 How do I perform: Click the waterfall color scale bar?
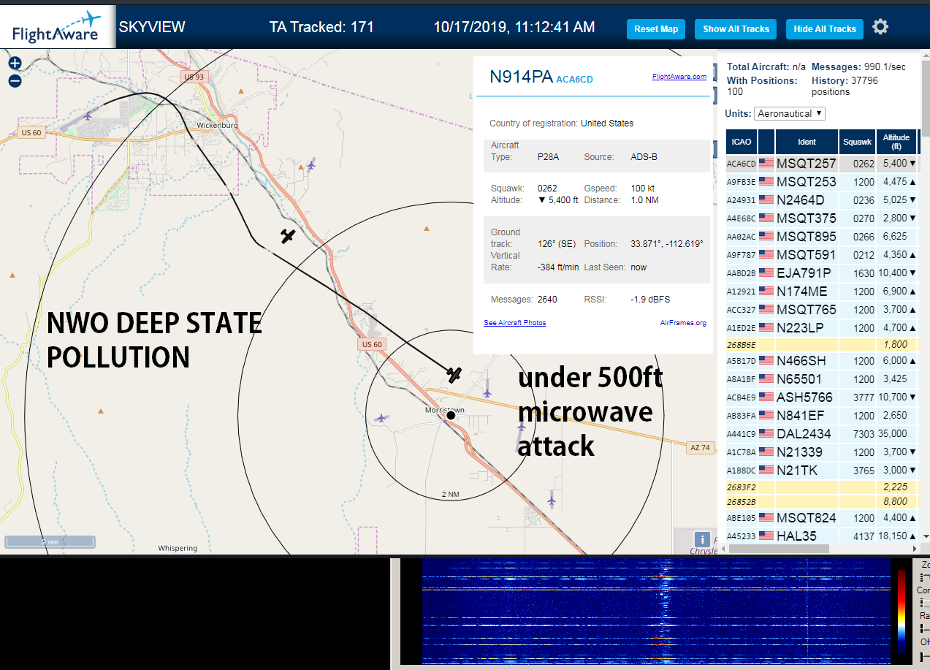901,612
